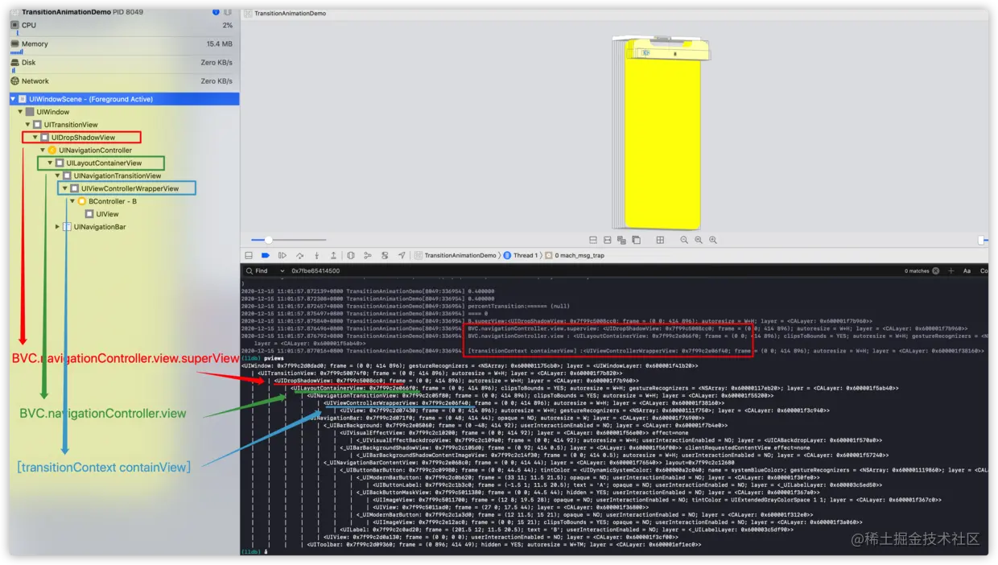The image size is (998, 565).
Task: Click the show clipped content canvas icon
Action: (x=593, y=240)
